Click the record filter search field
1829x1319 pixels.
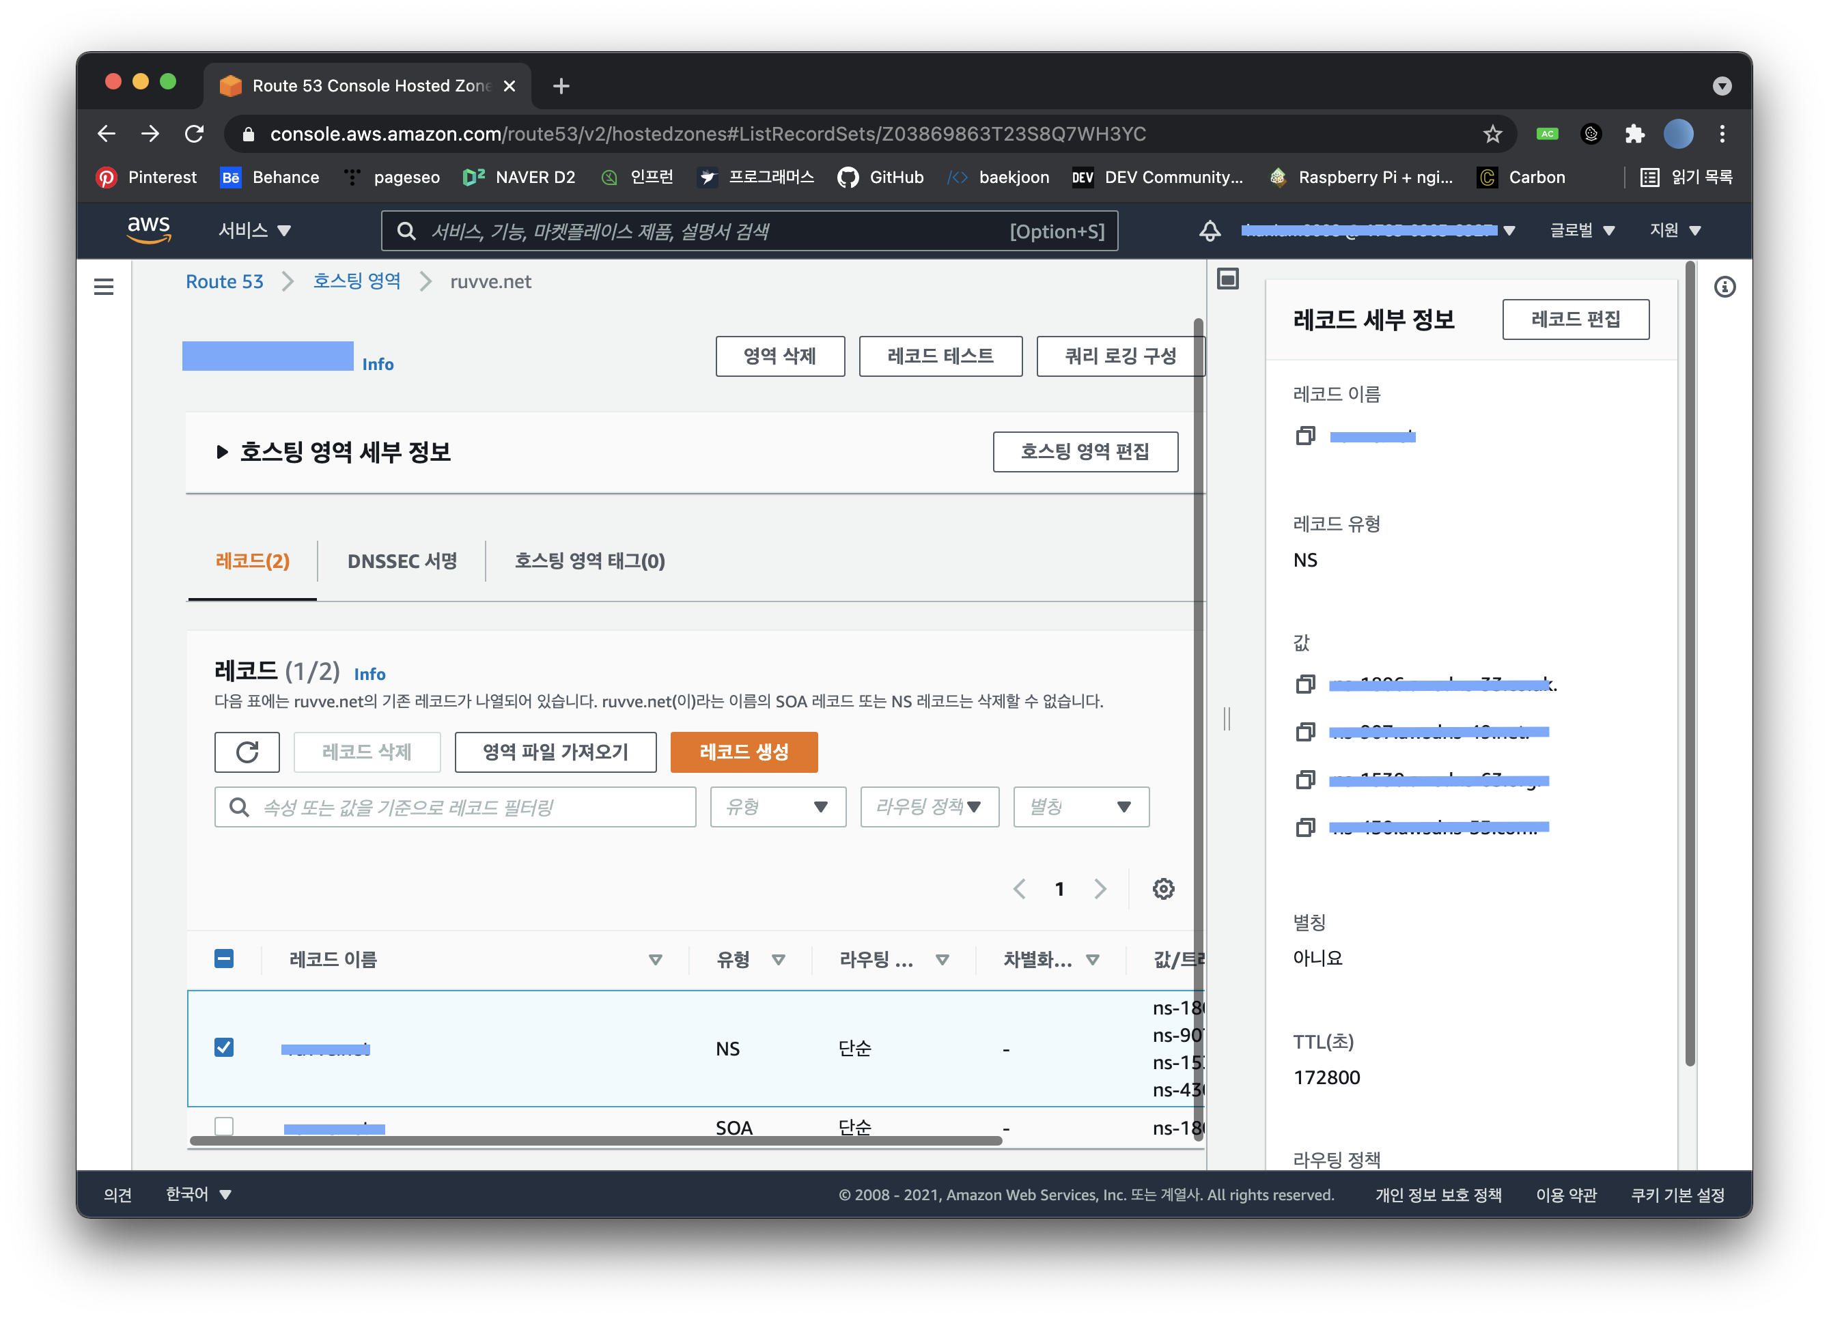455,807
